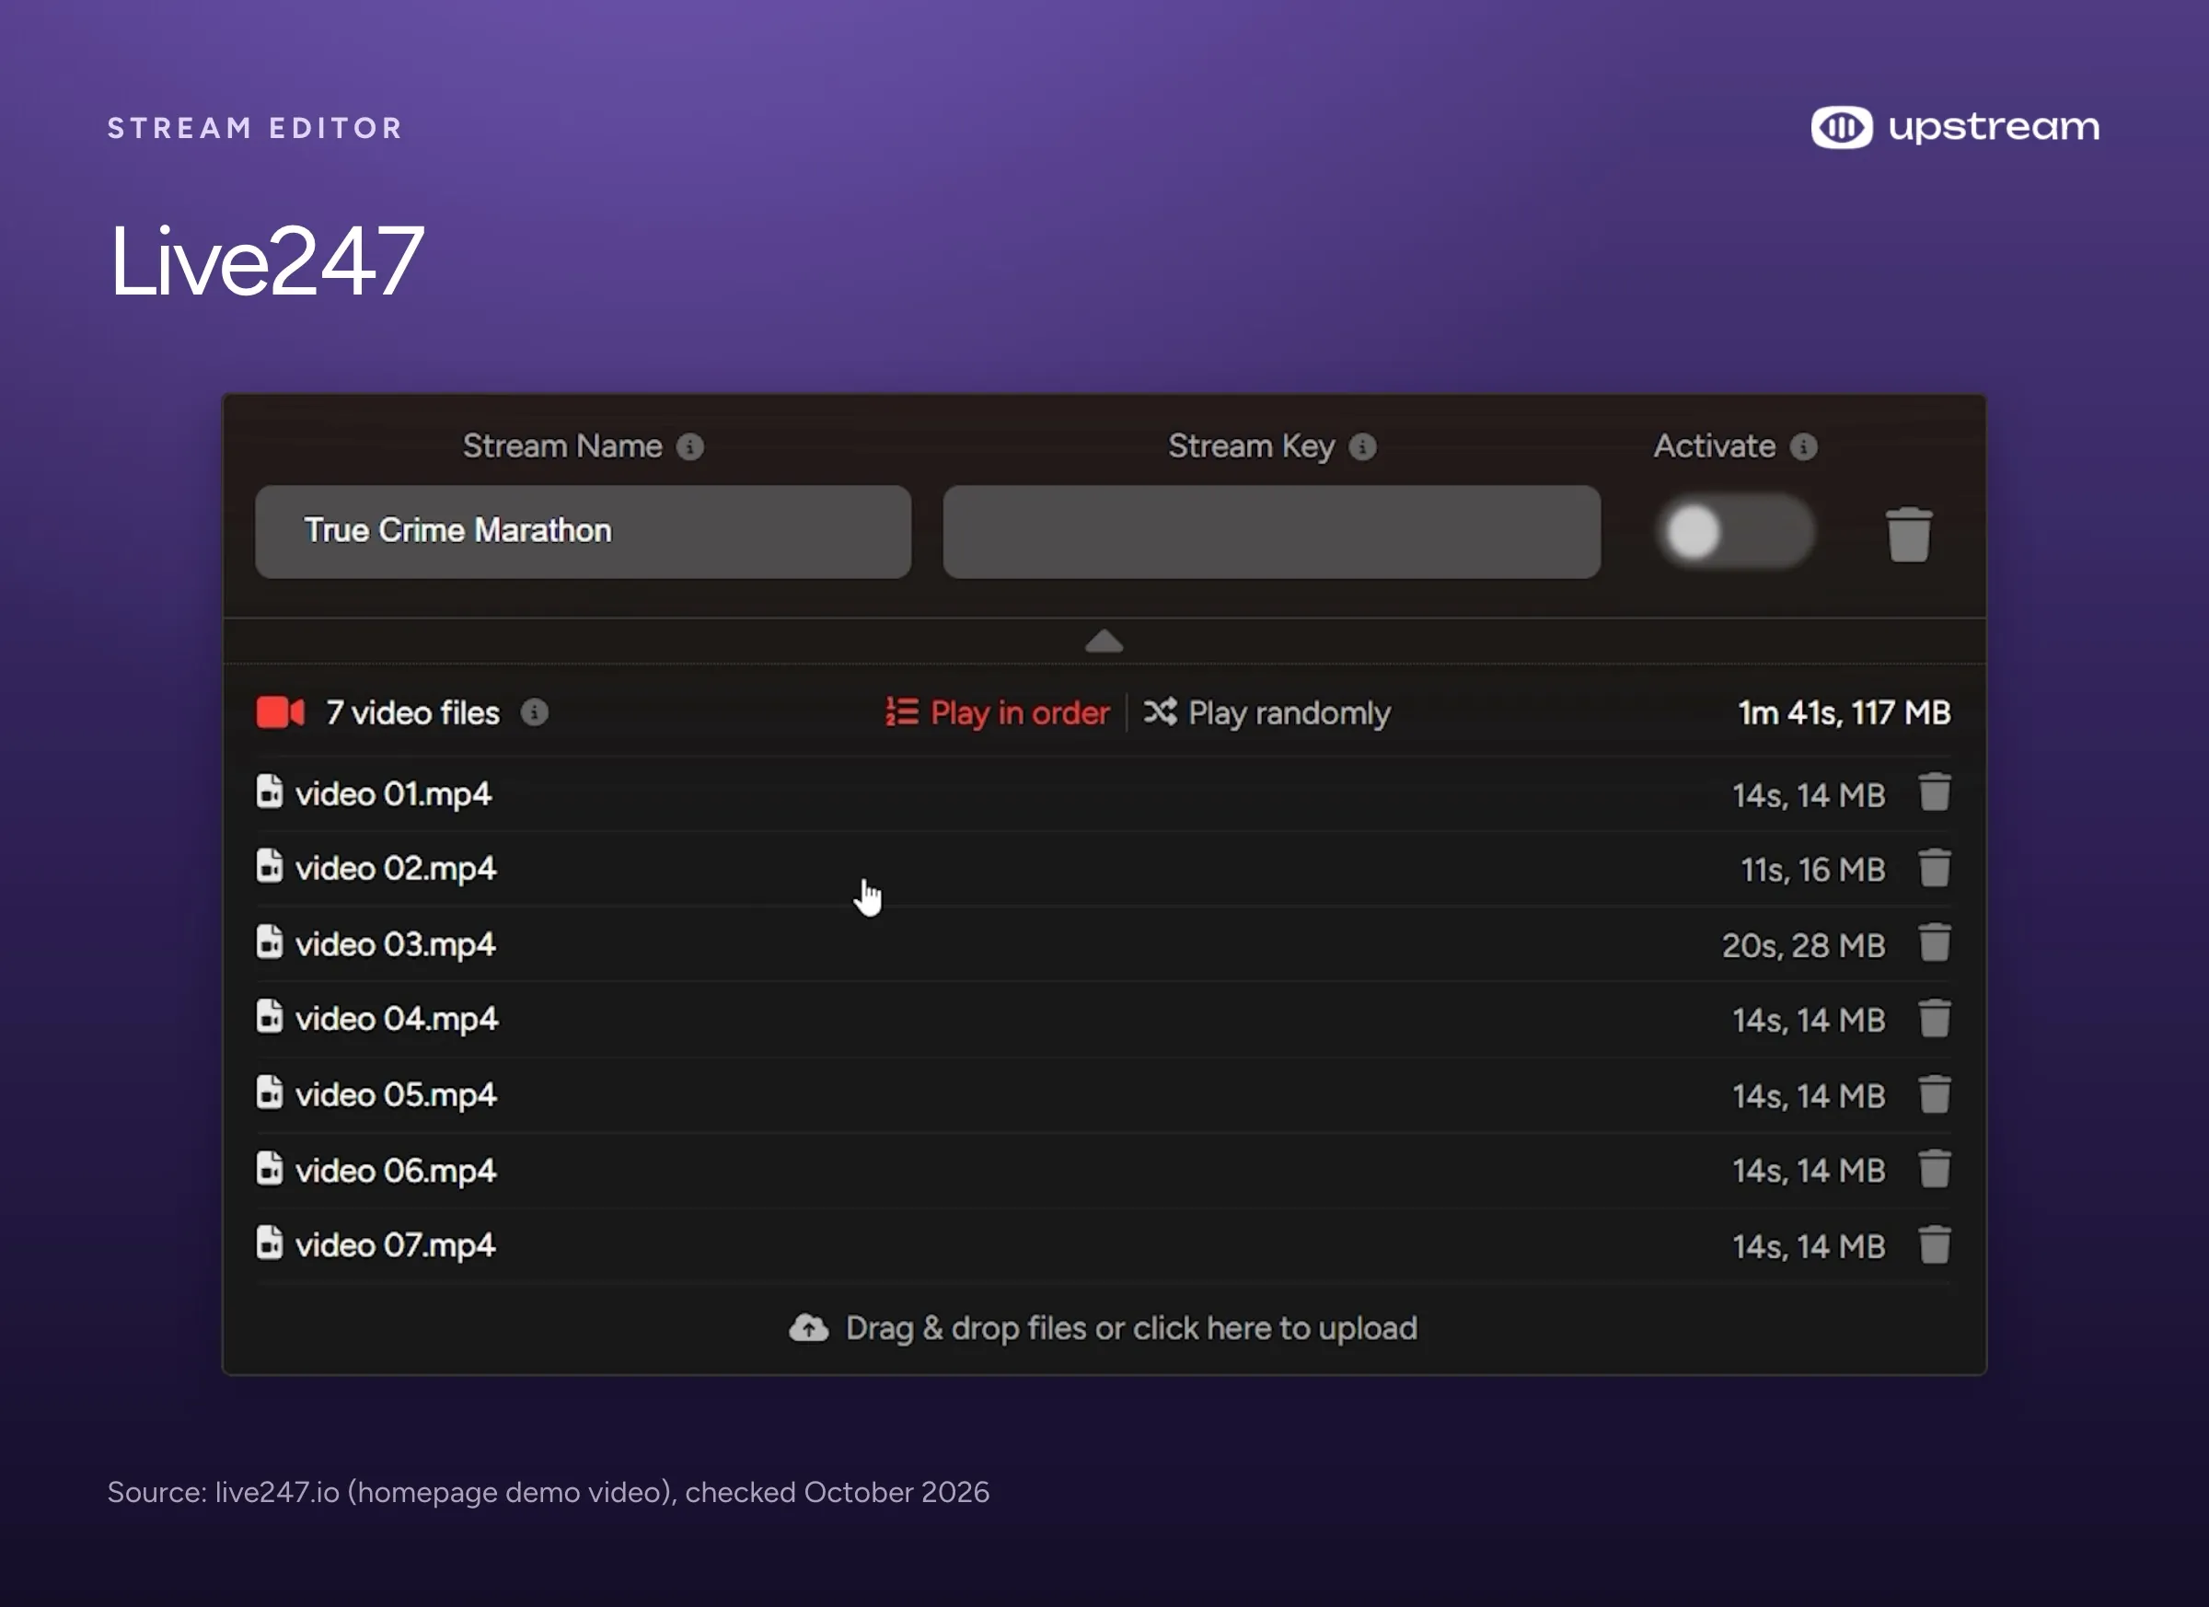Image resolution: width=2209 pixels, height=1607 pixels.
Task: Focus the empty Stream Key field
Action: [x=1271, y=532]
